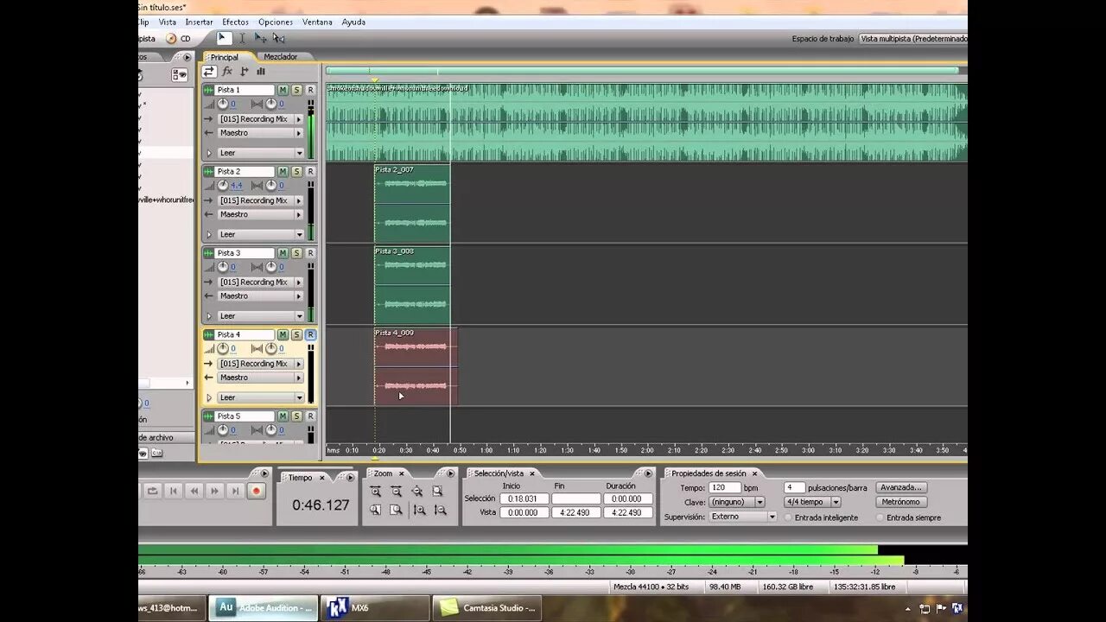Select the Scrub tool
This screenshot has width=1106, height=622.
(x=278, y=38)
